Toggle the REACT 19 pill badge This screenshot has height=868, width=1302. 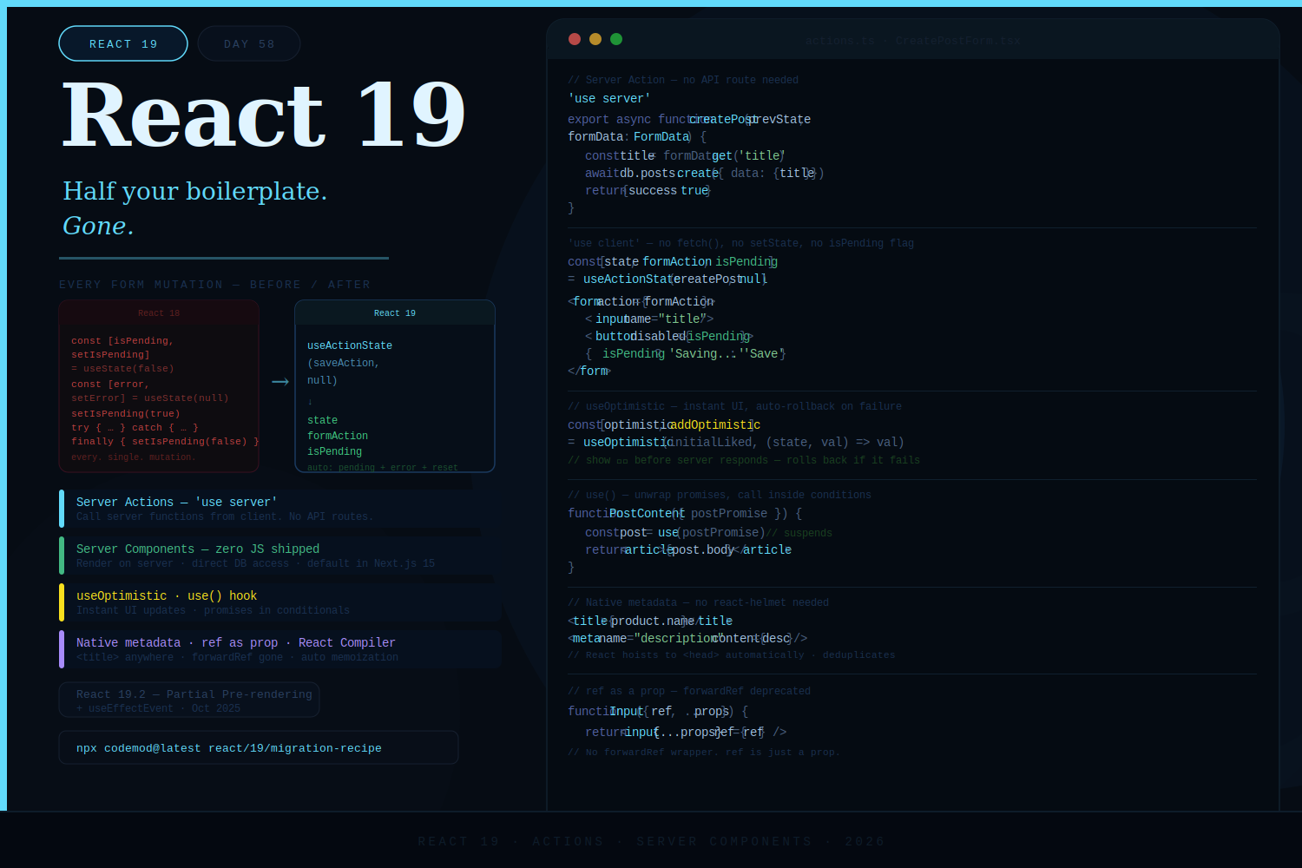click(x=122, y=43)
